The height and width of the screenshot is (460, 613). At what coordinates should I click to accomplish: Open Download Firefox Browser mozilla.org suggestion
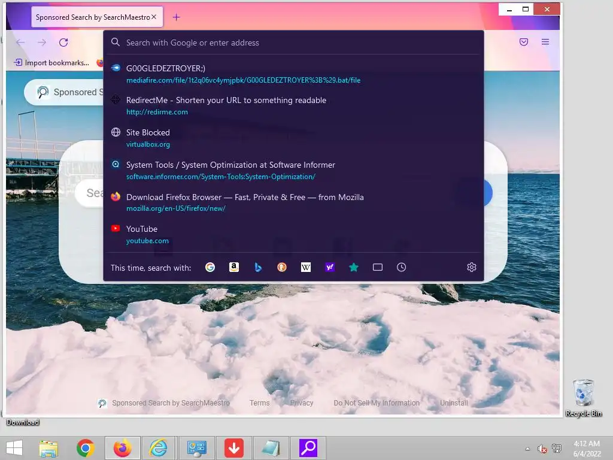pyautogui.click(x=293, y=202)
